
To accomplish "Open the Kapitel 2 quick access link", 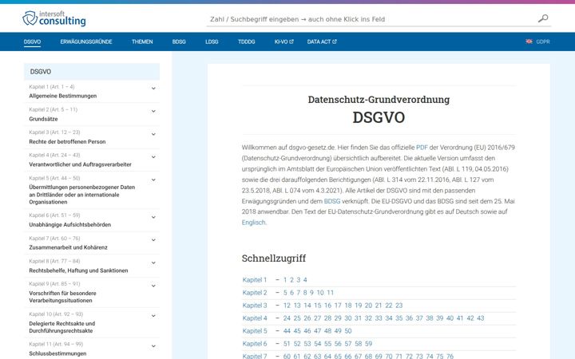I will [x=255, y=293].
